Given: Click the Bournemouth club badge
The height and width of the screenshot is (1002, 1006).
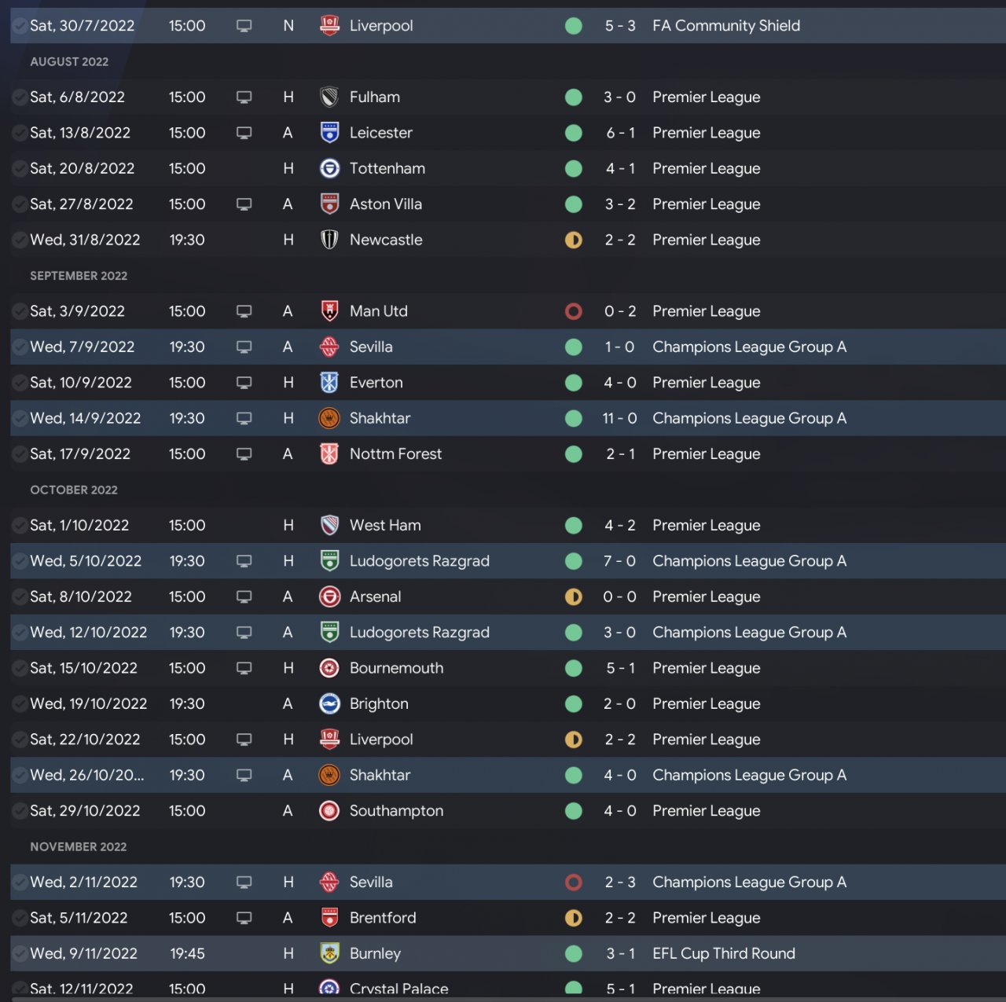Looking at the screenshot, I should click(329, 669).
